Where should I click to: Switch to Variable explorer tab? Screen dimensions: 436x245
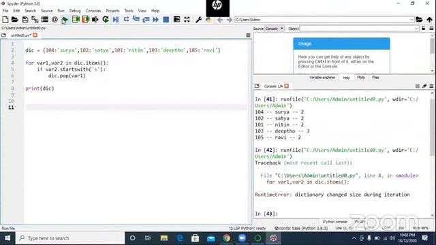pyautogui.click(x=322, y=77)
